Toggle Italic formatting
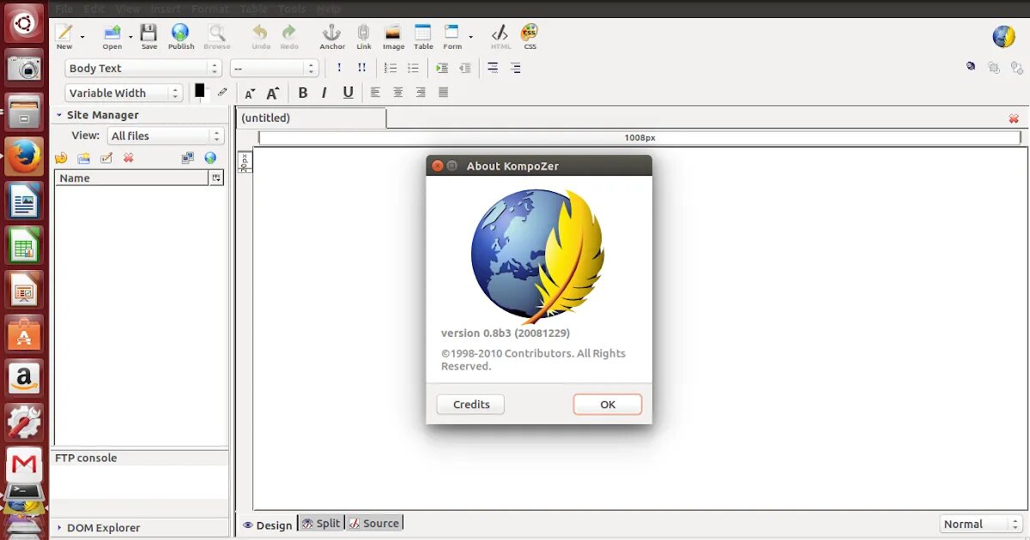This screenshot has height=540, width=1030. click(324, 93)
